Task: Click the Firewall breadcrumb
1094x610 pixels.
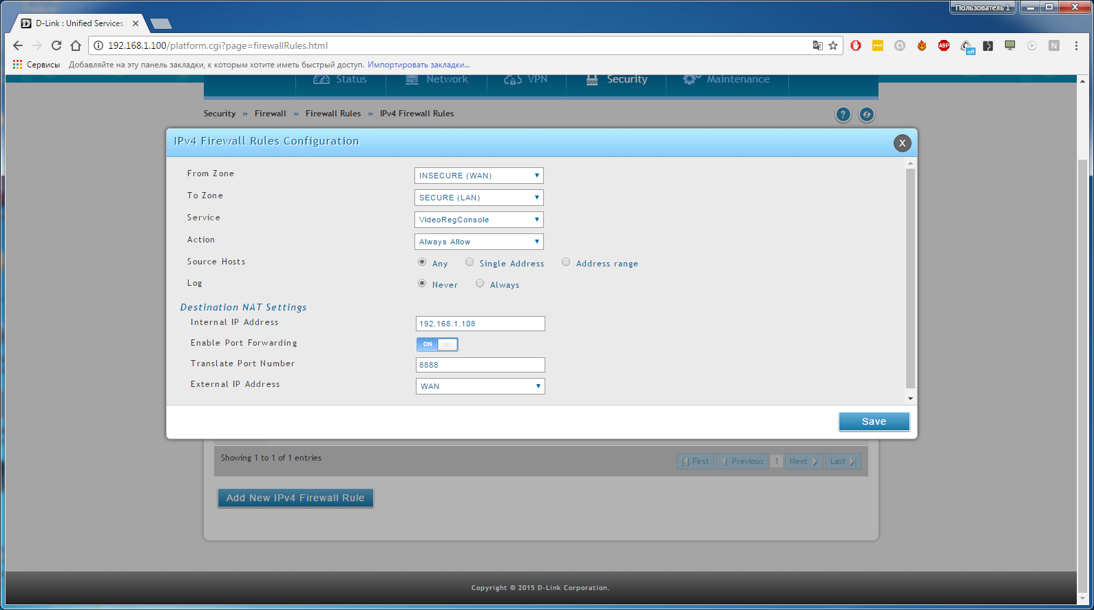Action: 270,114
